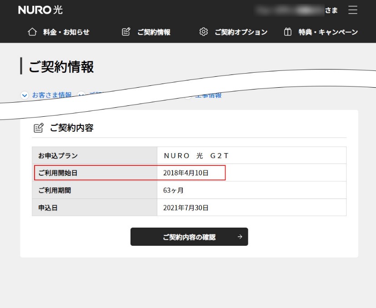376x308 pixels.
Task: Open the ご契約オプション menu item
Action: click(x=241, y=32)
